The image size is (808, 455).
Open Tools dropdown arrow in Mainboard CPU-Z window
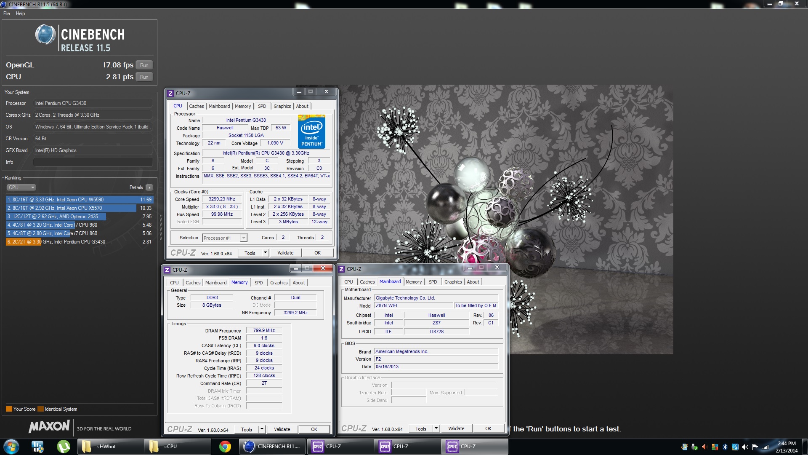436,429
